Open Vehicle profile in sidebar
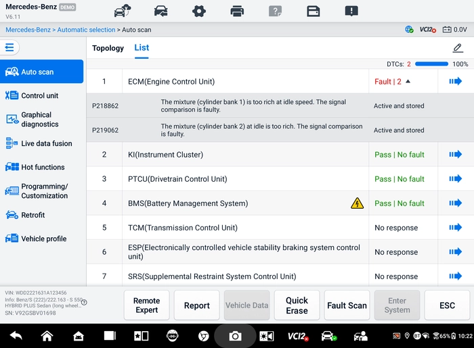Screen dimensions: 474x348 (x=42, y=239)
